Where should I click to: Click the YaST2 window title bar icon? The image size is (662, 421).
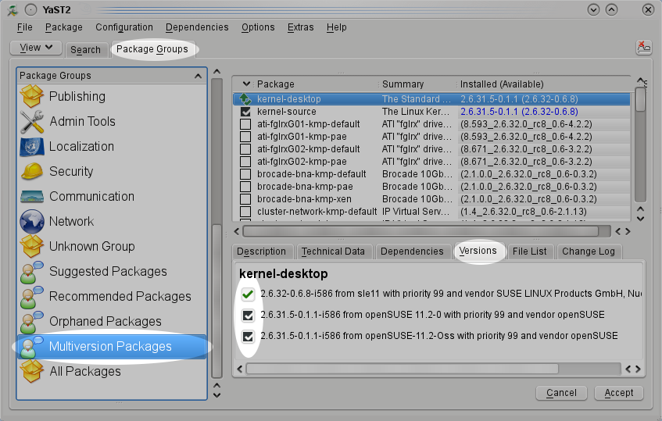pos(13,9)
